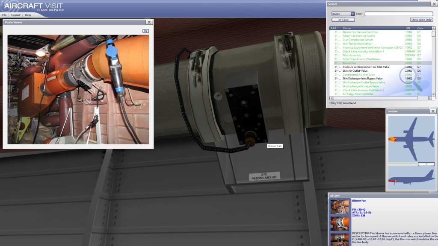The width and height of the screenshot is (438, 246).
Task: Select Skin Exchanger Inlet Bypass Valve row
Action: (x=381, y=79)
